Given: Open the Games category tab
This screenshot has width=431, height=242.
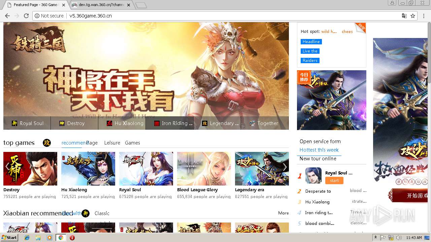Looking at the screenshot, I should (132, 143).
